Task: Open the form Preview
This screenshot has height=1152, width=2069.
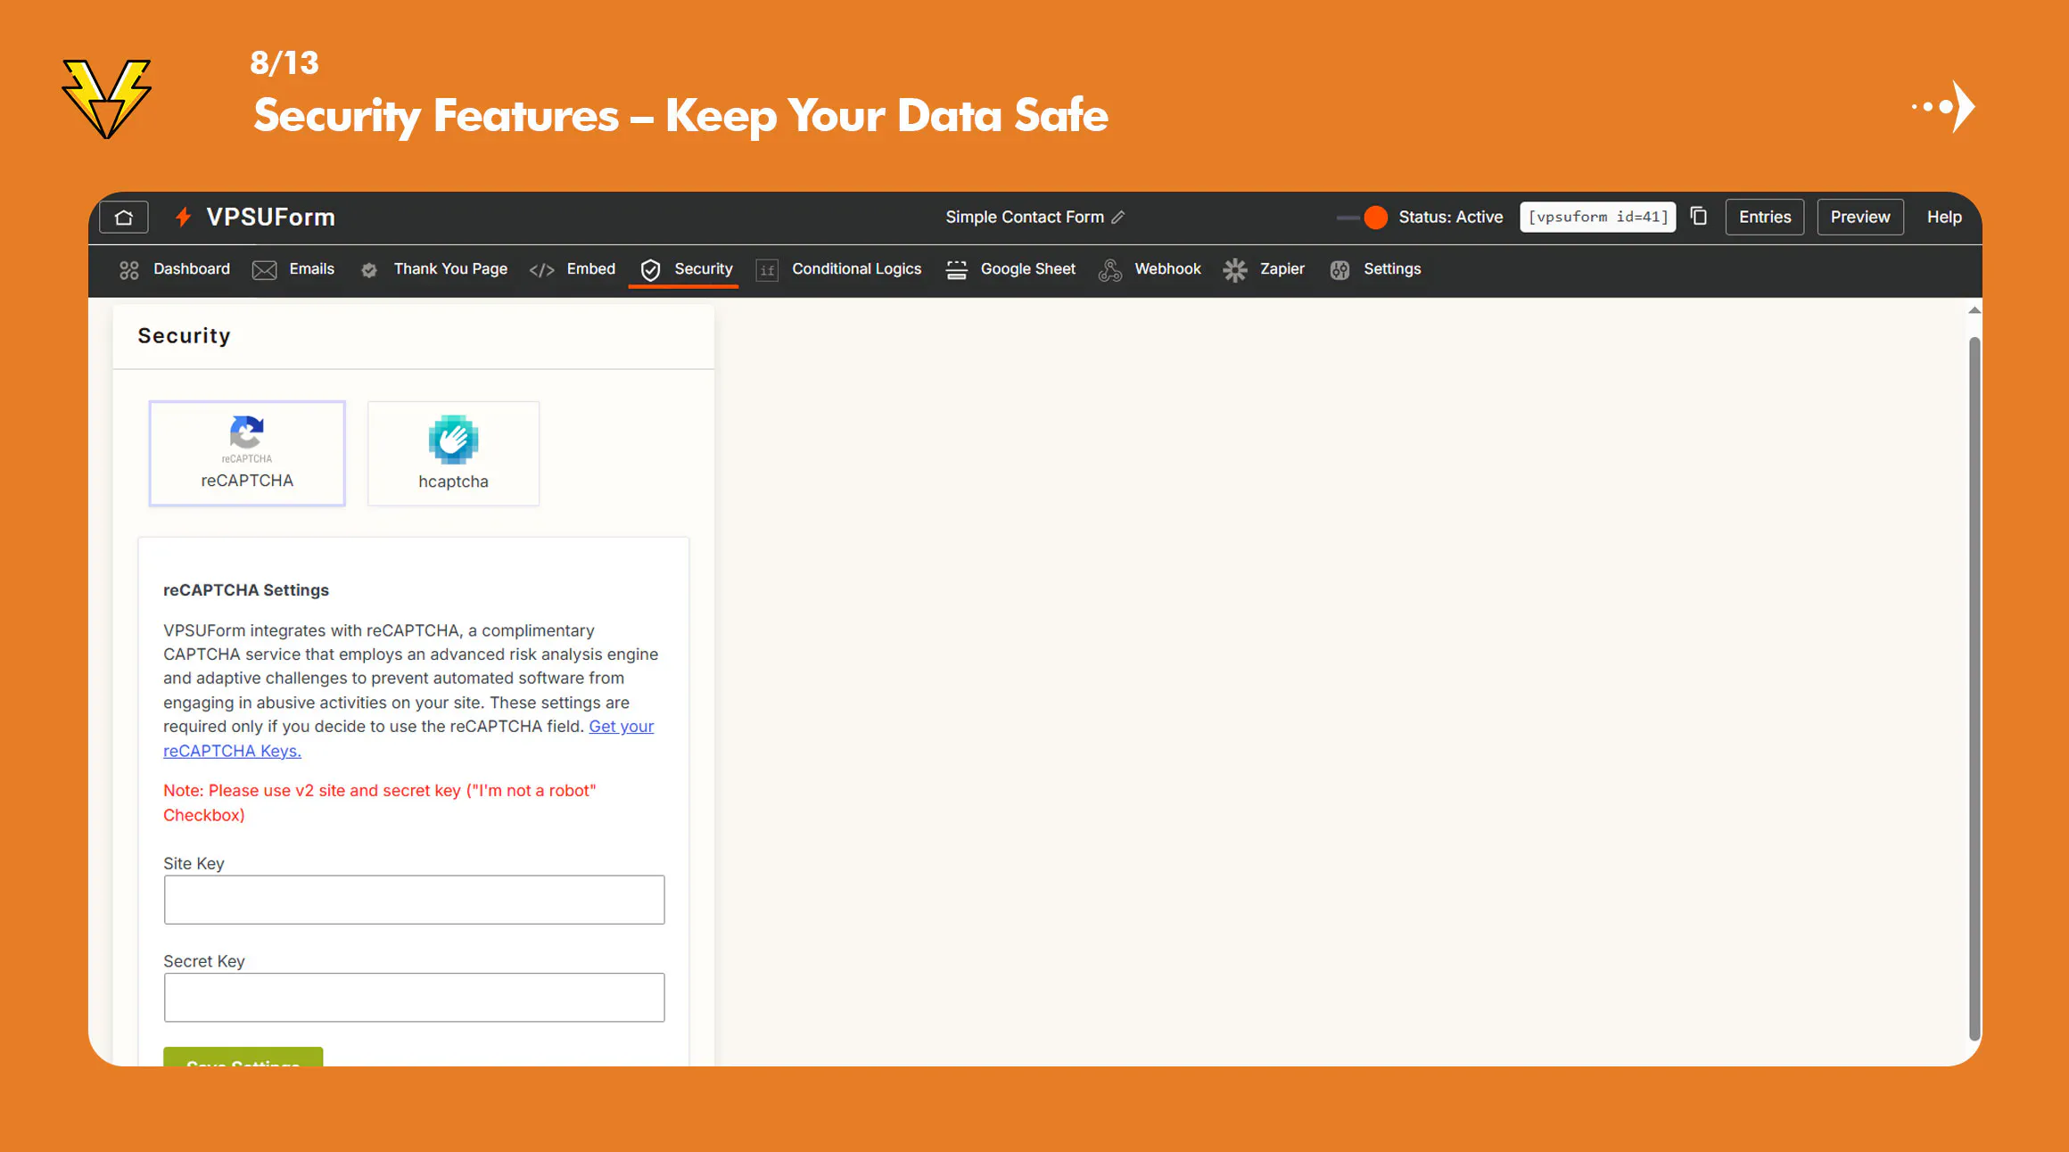Action: point(1860,218)
